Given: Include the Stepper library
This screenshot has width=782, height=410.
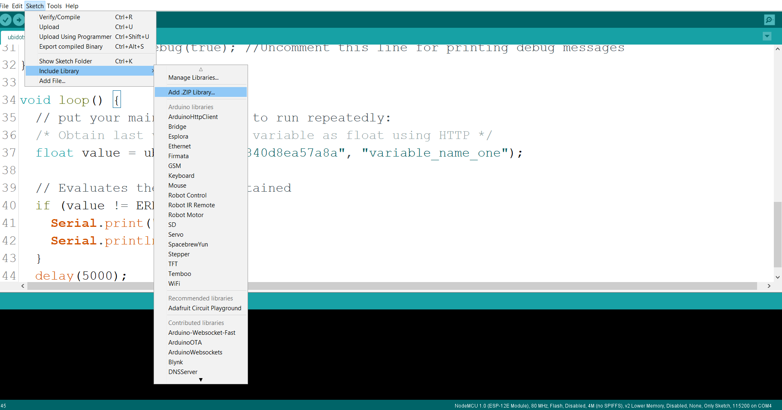Looking at the screenshot, I should tap(201, 254).
